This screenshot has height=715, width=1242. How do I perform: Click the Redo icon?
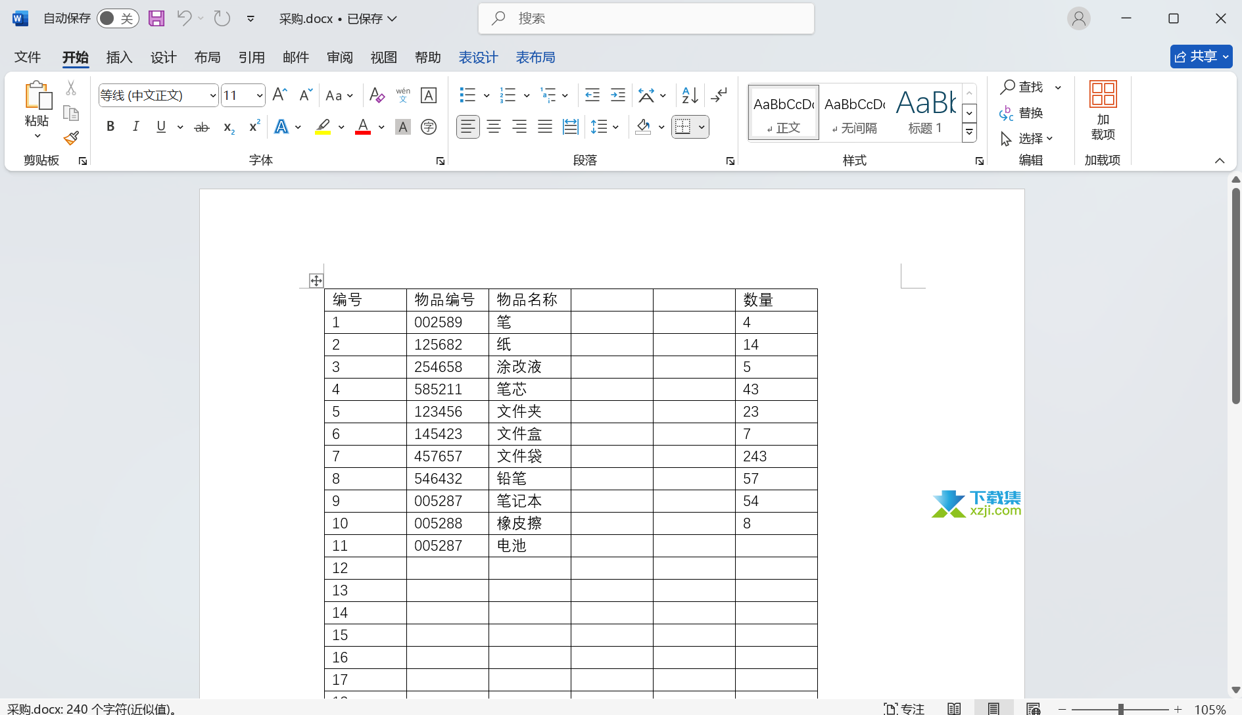[222, 18]
